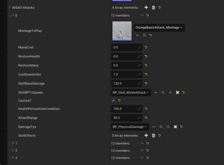Open element 2 options dropdown arrow
Viewport: 224px width, 165px height.
(142, 151)
